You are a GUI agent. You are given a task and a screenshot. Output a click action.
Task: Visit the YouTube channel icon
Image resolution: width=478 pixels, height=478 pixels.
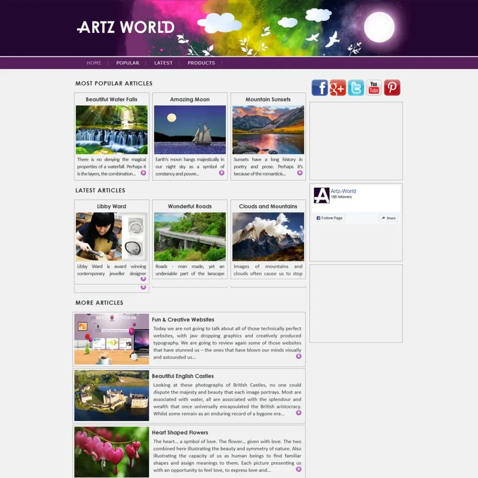373,87
